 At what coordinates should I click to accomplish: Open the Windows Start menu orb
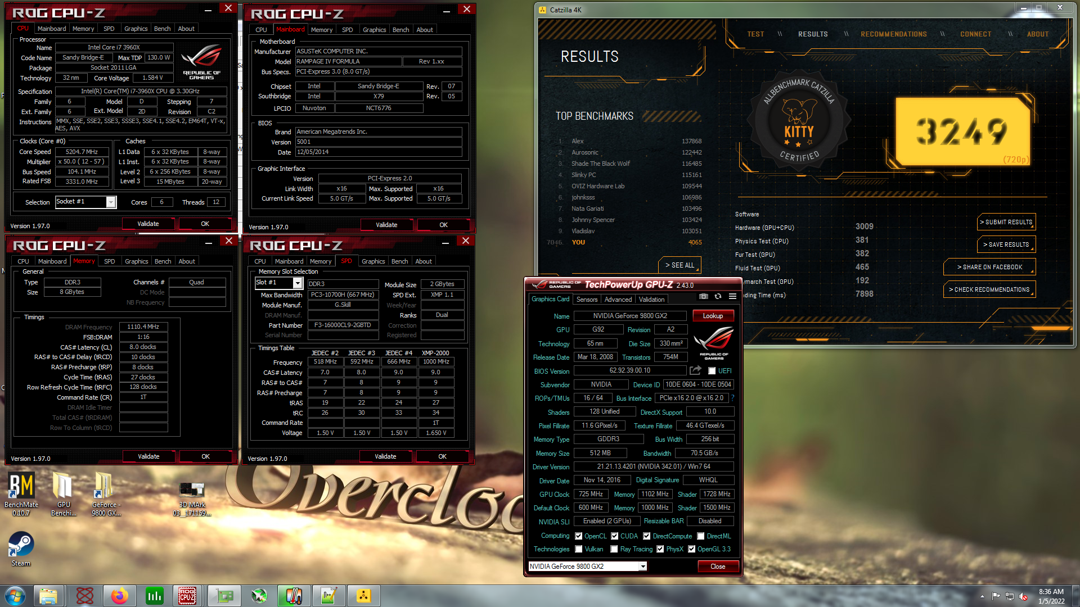click(15, 596)
